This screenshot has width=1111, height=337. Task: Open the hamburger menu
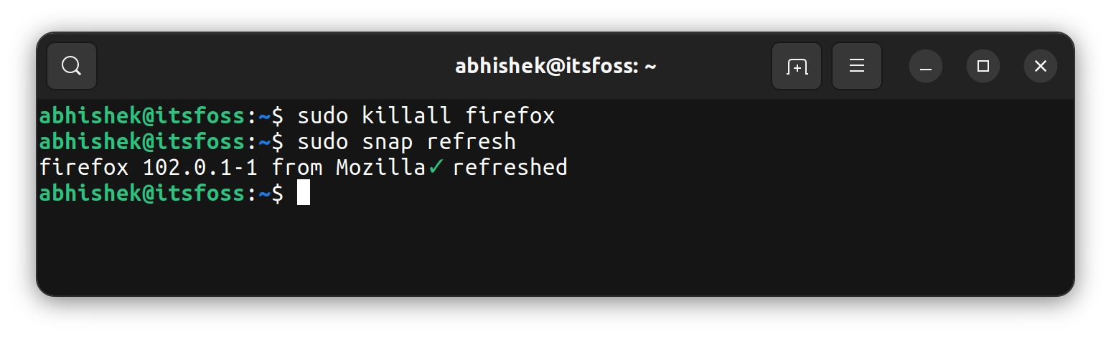(856, 66)
